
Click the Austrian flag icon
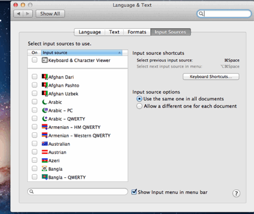click(x=45, y=152)
